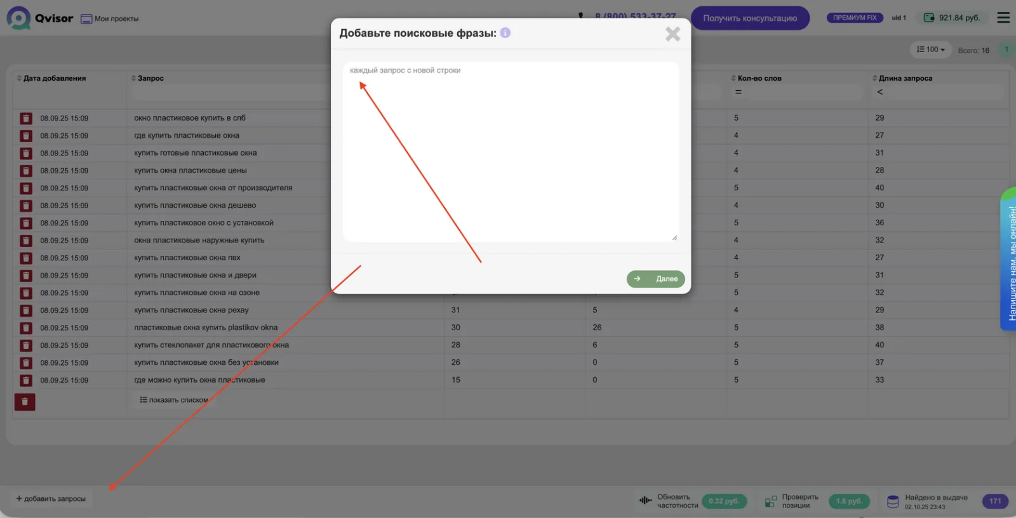Delete the row 'купить пластиковые окна пвх'

(26, 258)
